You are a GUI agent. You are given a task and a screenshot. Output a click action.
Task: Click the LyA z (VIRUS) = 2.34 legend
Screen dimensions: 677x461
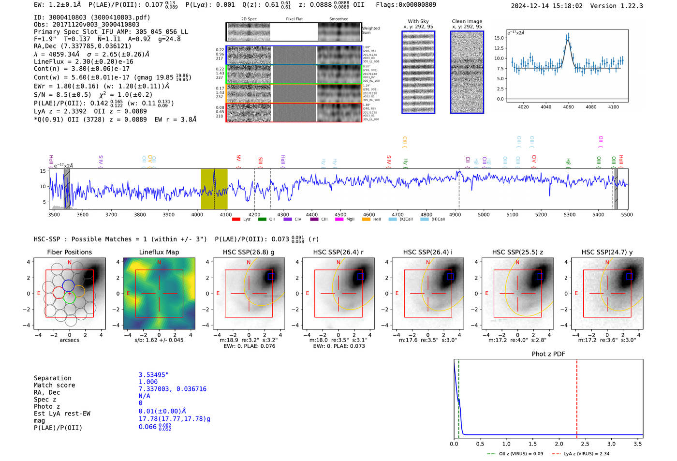click(x=580, y=454)
